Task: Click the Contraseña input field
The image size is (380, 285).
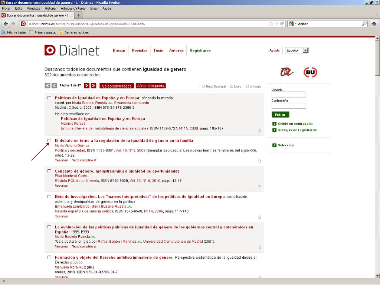Action: coord(289,106)
